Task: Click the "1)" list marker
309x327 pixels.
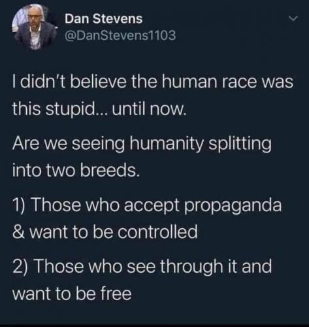Action: 20,205
